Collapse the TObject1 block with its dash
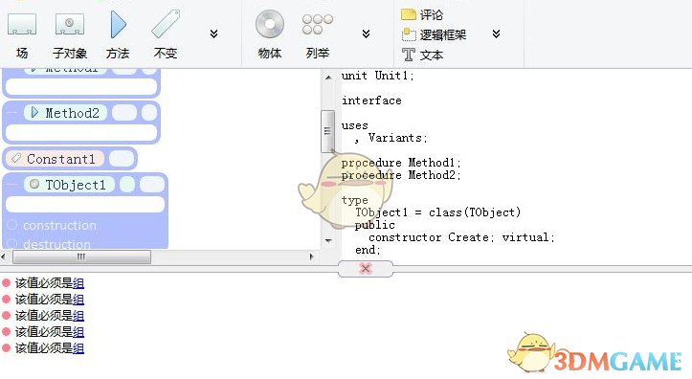The height and width of the screenshot is (379, 692). (x=11, y=185)
